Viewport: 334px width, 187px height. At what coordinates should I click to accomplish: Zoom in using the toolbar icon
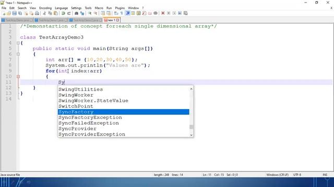coord(90,13)
